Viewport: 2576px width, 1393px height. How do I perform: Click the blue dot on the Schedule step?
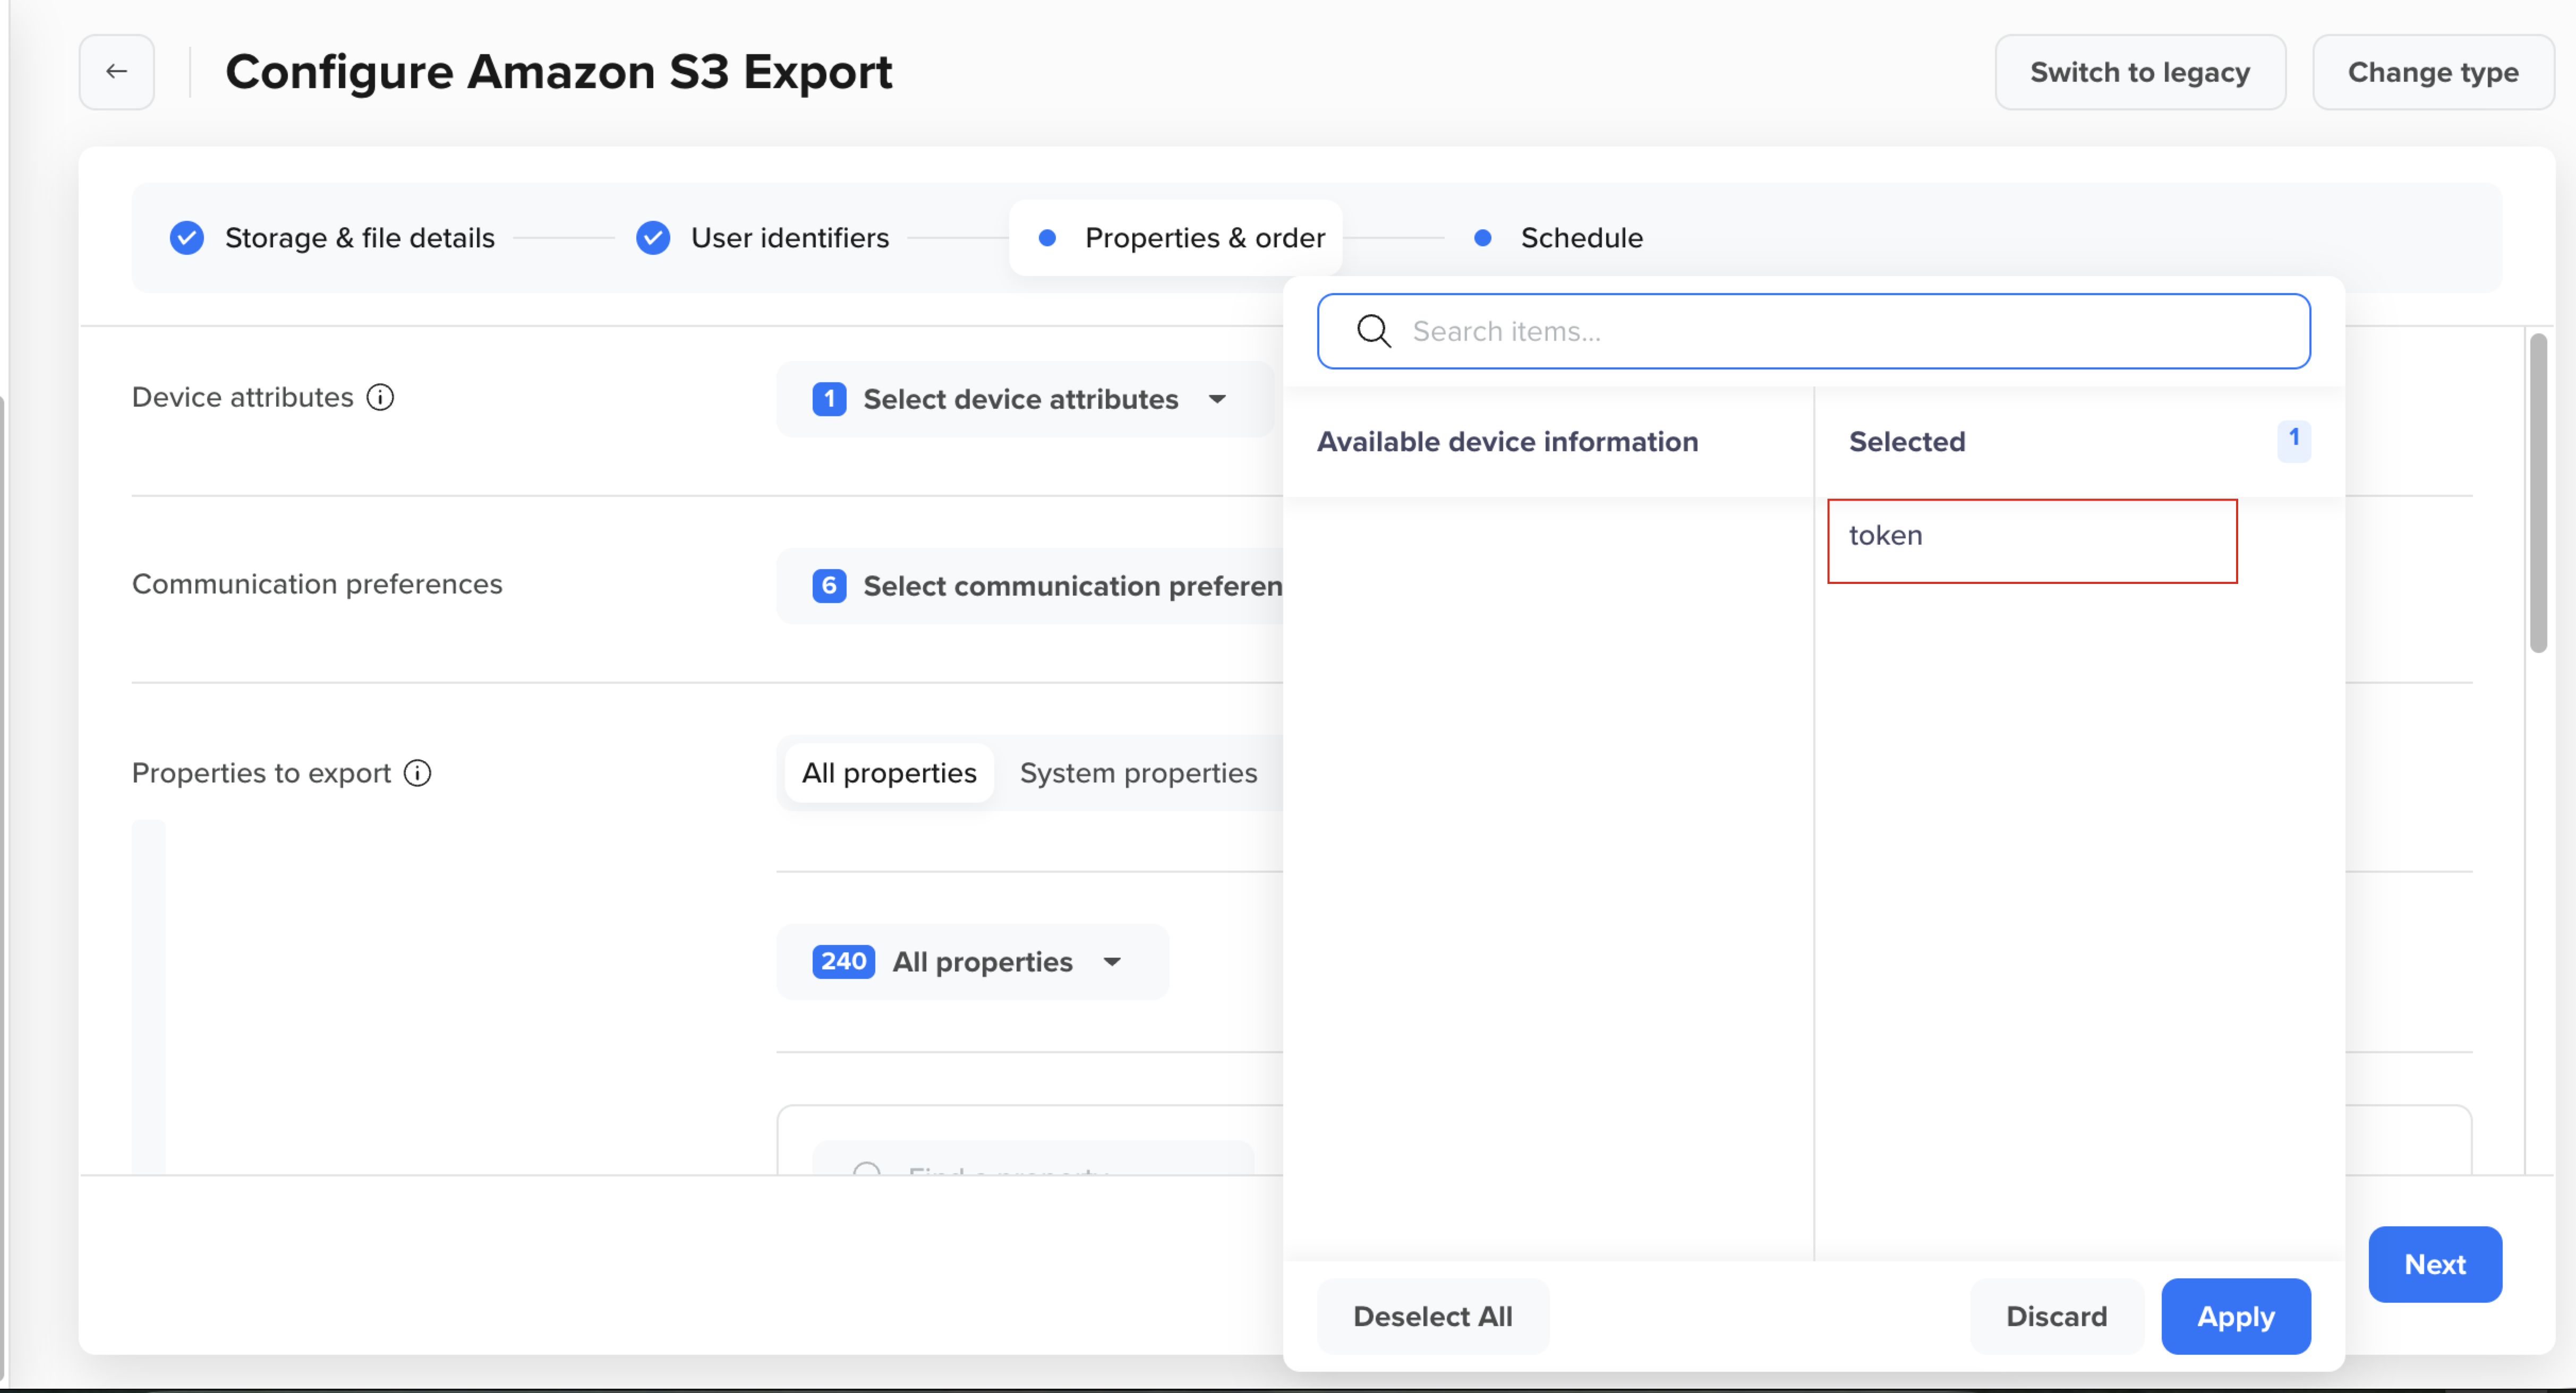pos(1483,238)
